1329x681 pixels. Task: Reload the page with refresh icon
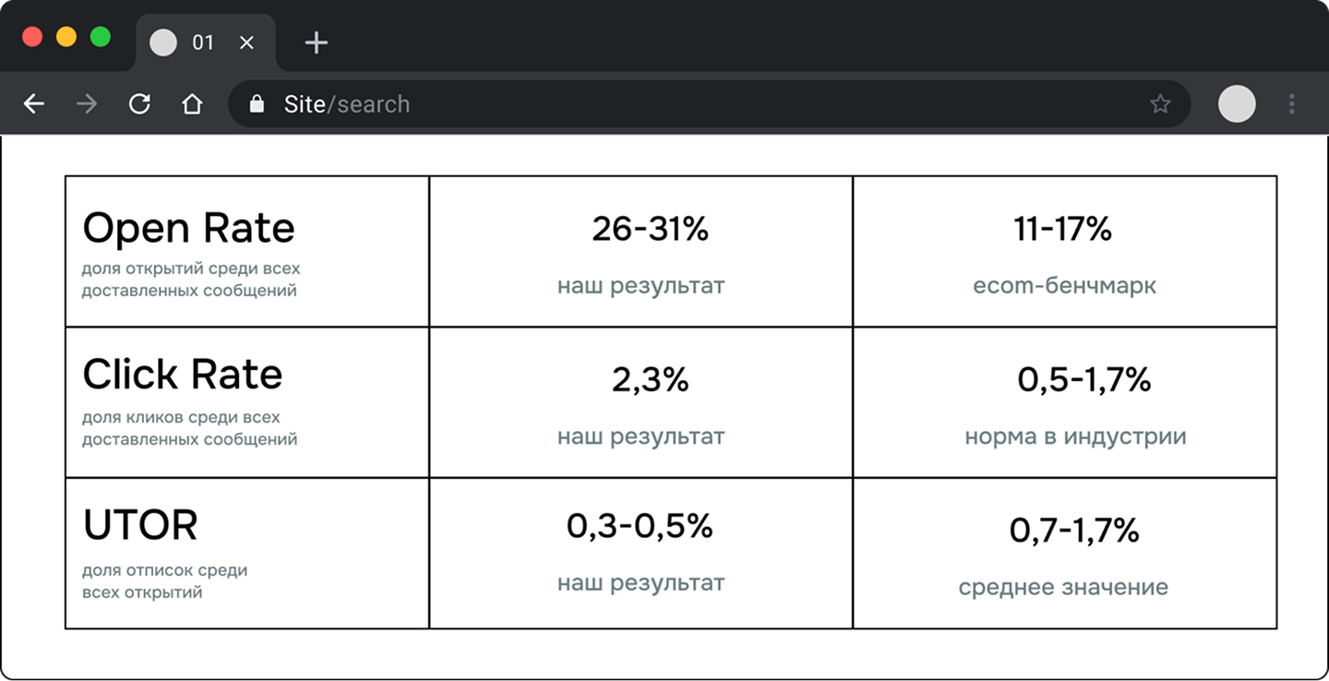click(x=139, y=104)
